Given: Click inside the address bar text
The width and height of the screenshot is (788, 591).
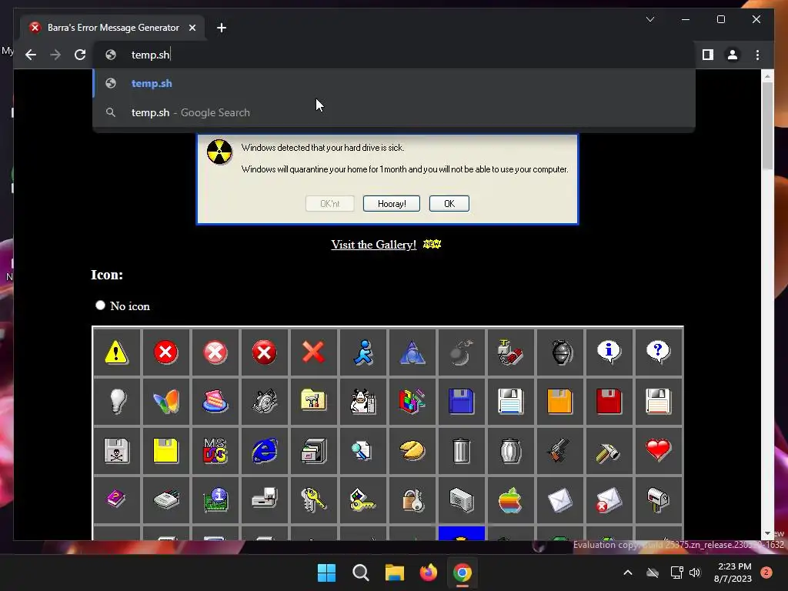Looking at the screenshot, I should coord(150,55).
